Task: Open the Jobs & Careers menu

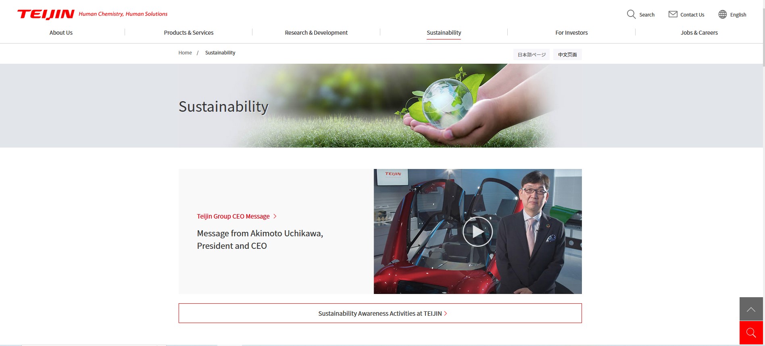Action: click(699, 33)
